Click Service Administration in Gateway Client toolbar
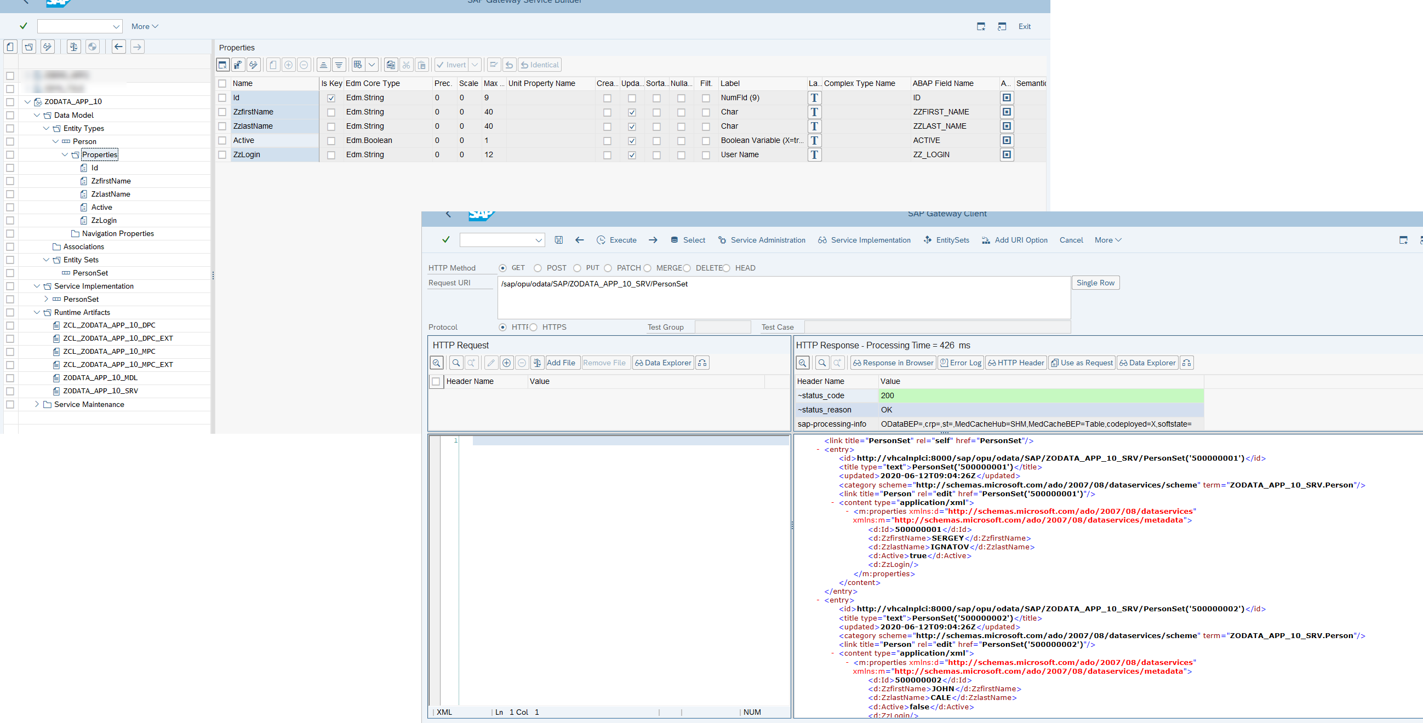 762,240
